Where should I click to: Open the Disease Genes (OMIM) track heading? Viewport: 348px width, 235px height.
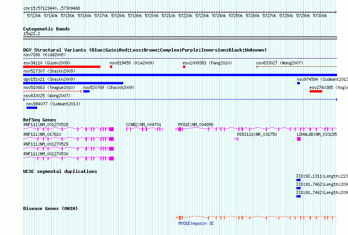50,208
